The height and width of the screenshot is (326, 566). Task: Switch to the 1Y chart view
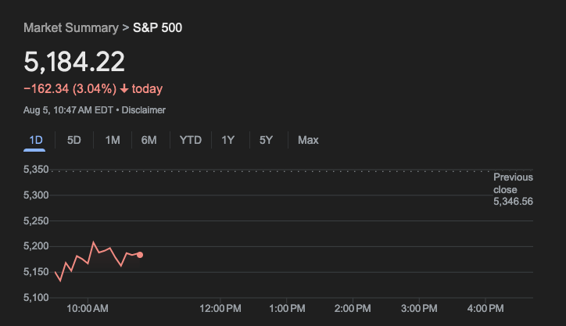tap(228, 141)
